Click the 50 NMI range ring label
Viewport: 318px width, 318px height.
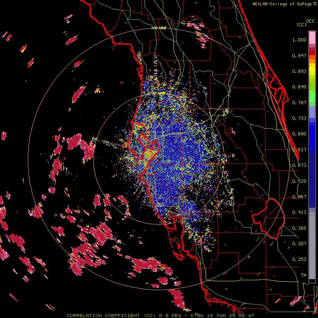(159, 94)
